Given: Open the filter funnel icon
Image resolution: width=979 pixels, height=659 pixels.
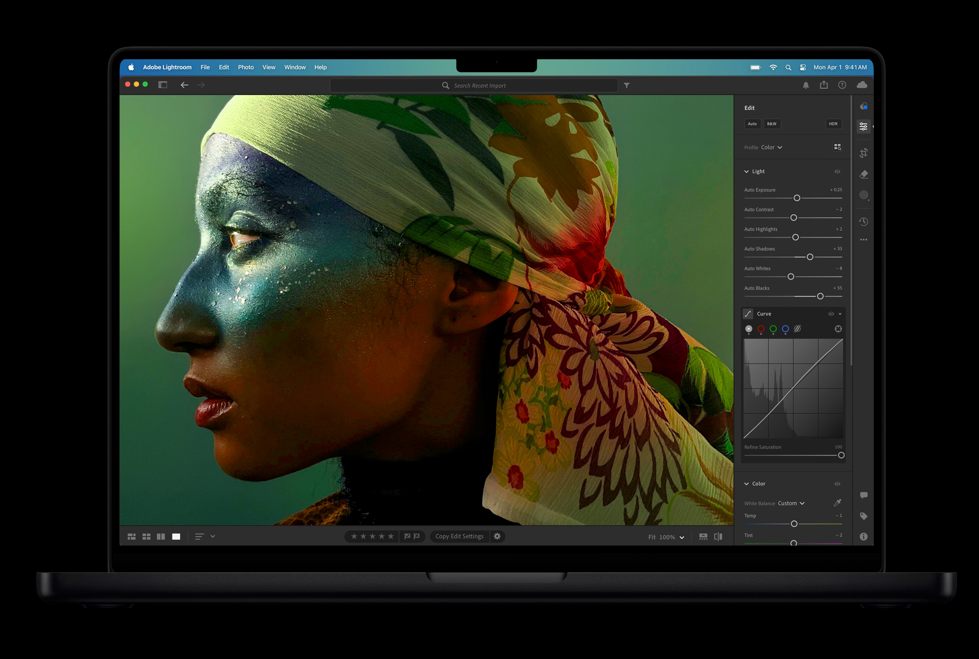Looking at the screenshot, I should coord(627,85).
